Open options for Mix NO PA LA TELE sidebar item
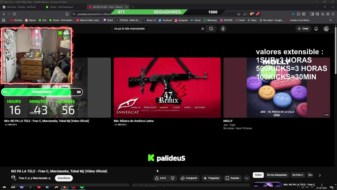Screen dimensions: 337x190 322,185
